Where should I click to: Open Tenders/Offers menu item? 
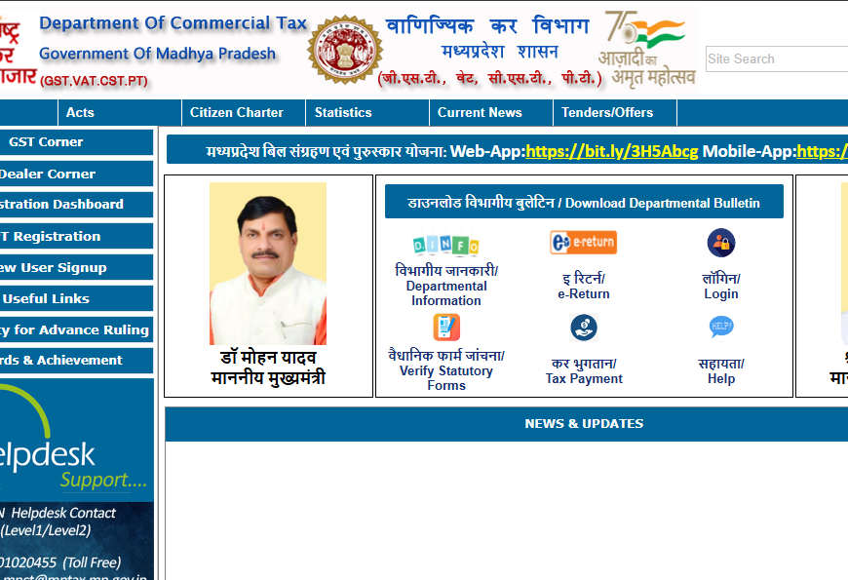tap(606, 112)
